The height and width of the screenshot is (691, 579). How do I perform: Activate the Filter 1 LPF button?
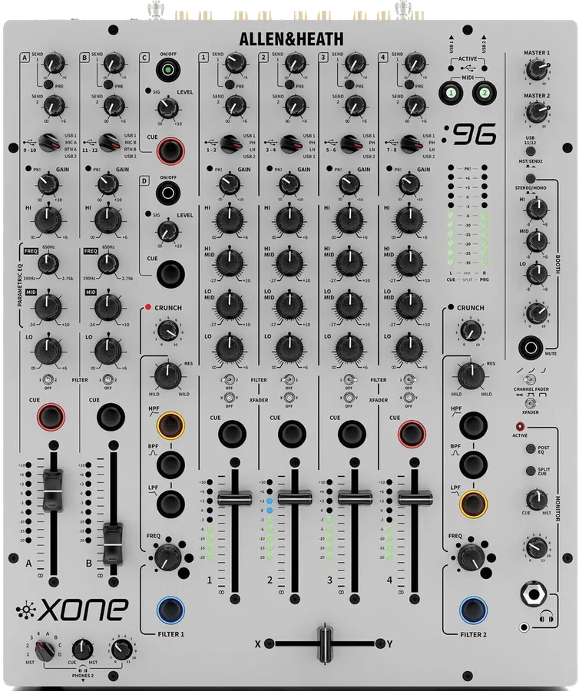coord(170,503)
